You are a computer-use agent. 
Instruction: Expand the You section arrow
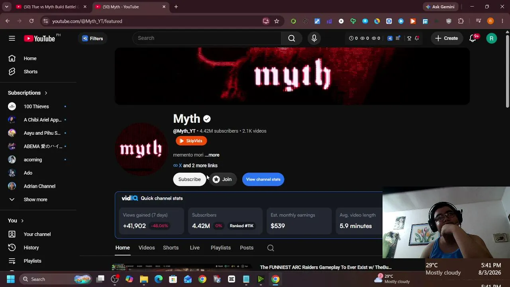coord(22,221)
